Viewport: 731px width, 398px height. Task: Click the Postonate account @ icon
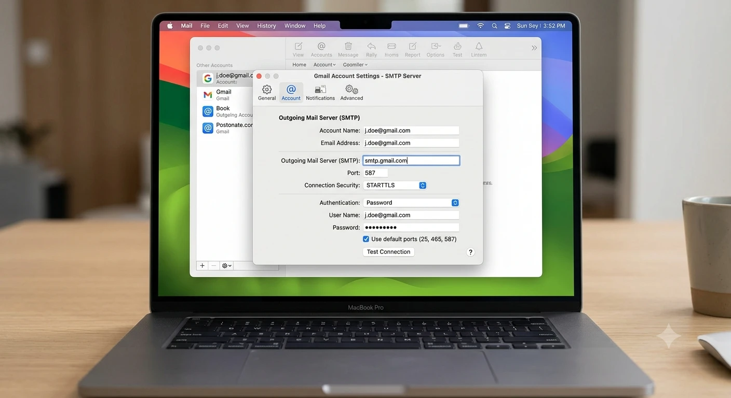pyautogui.click(x=208, y=128)
